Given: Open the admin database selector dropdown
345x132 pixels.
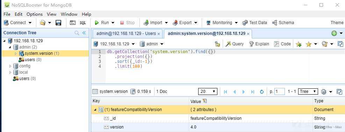Looking at the screenshot, I should coord(152,44).
